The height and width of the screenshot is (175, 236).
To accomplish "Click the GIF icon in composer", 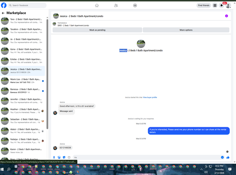I will point(69,158).
